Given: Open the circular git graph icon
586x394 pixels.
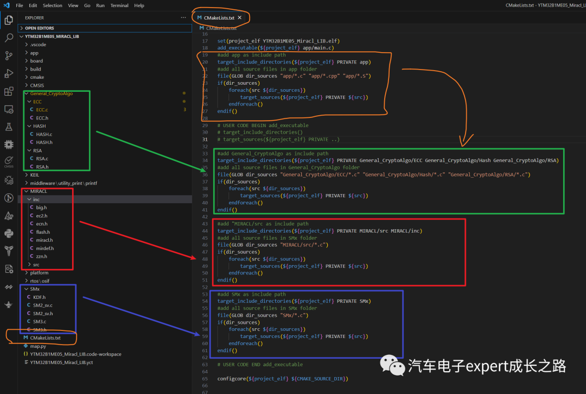Looking at the screenshot, I should pos(9,198).
